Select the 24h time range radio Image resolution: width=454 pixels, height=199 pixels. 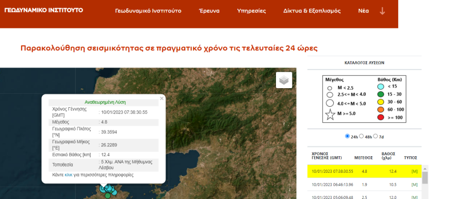(347, 136)
